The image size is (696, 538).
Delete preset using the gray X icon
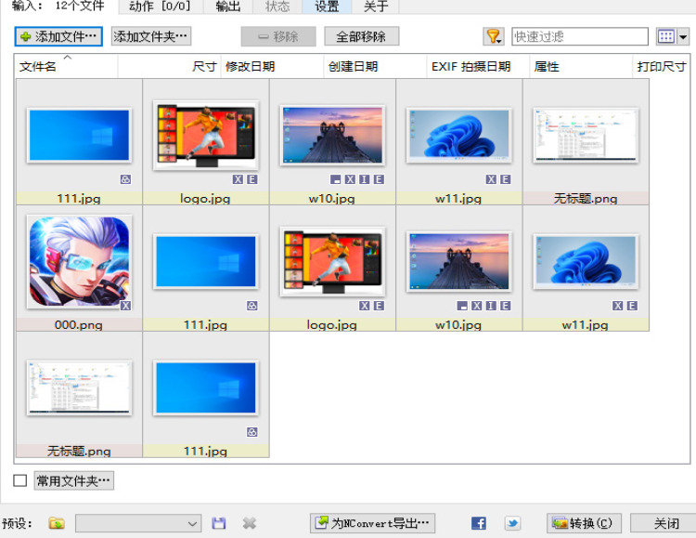coord(250,523)
